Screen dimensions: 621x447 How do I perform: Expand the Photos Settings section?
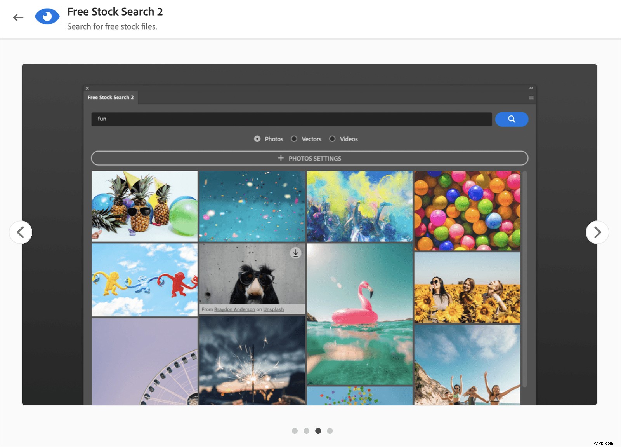[x=309, y=158]
